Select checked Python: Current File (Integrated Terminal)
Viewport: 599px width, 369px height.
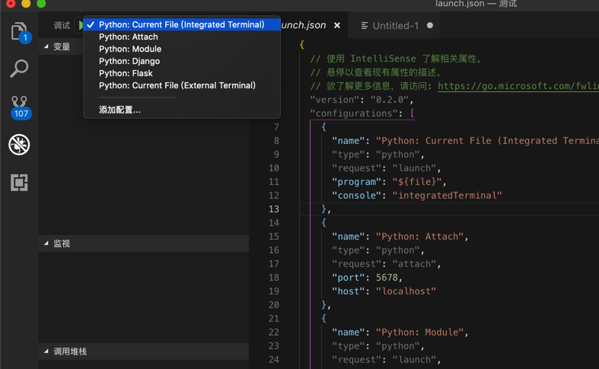tap(181, 24)
